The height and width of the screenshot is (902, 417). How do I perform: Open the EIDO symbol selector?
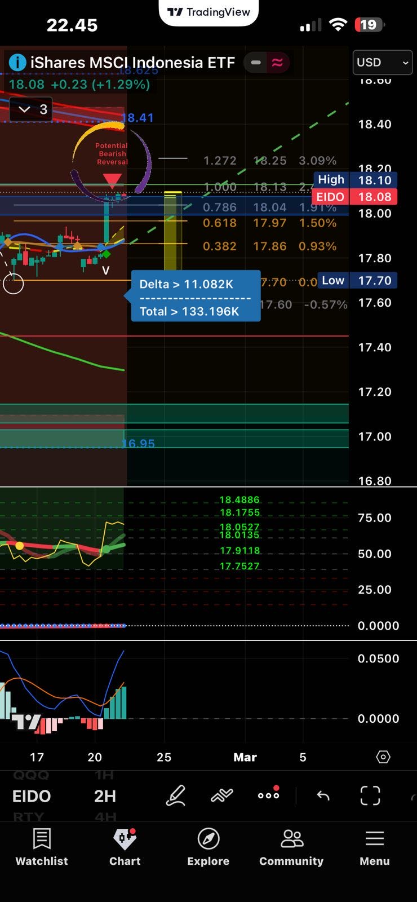(32, 796)
